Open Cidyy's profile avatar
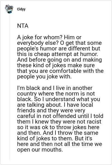This screenshot has width=112, height=165. [x=9, y=9]
